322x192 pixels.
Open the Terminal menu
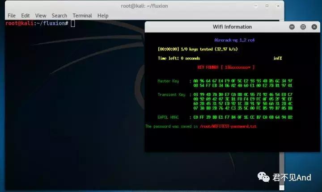pos(82,16)
